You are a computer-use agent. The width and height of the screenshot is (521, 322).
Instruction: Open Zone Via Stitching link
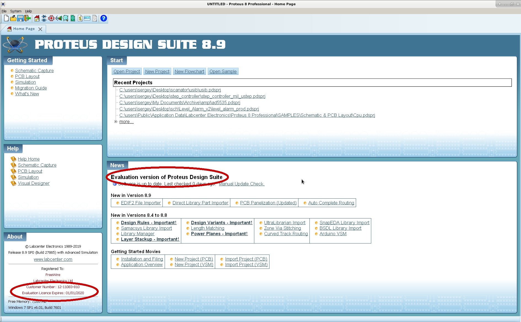point(282,228)
